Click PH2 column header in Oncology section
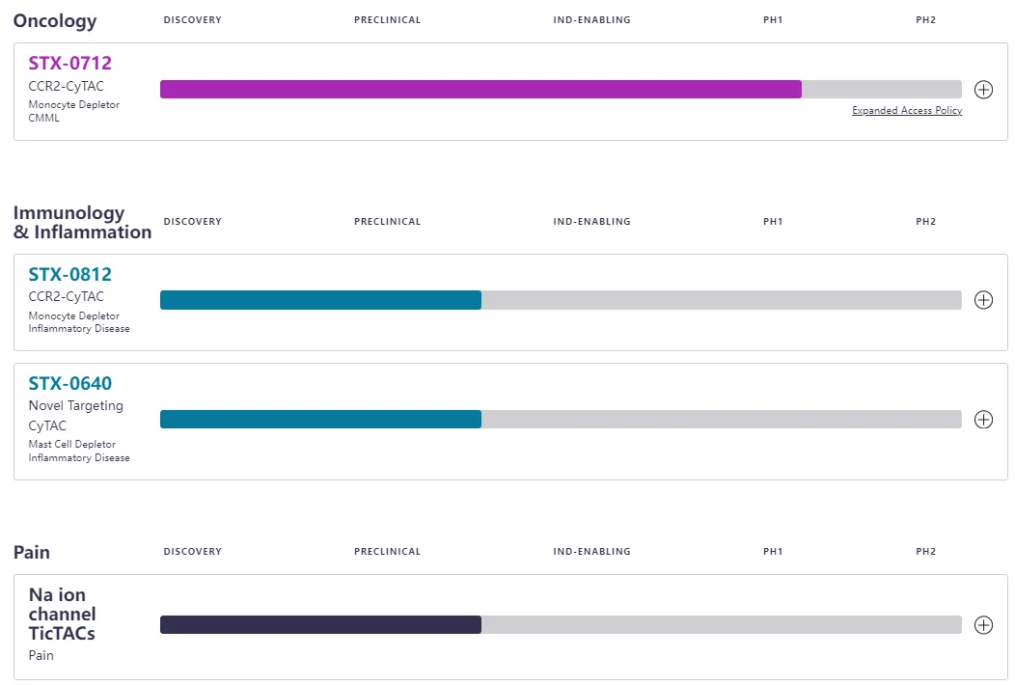Viewport: 1015px width, 685px height. 925,20
